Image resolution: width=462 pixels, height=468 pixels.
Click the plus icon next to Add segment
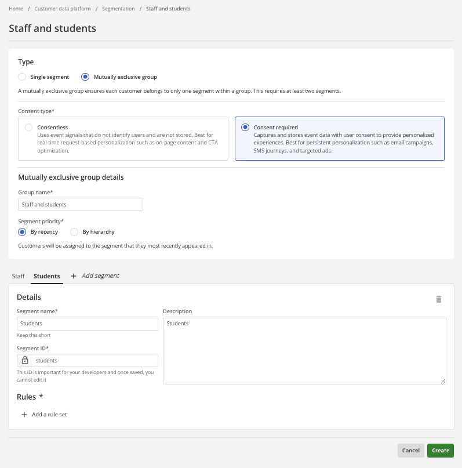coord(74,276)
